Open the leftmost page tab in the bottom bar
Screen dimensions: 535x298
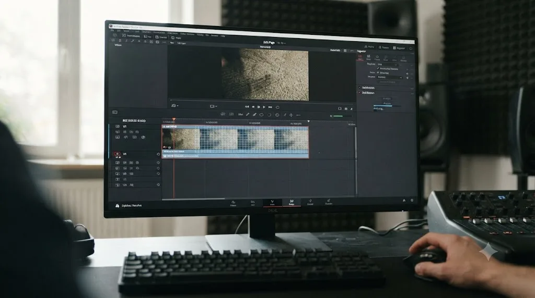point(234,203)
